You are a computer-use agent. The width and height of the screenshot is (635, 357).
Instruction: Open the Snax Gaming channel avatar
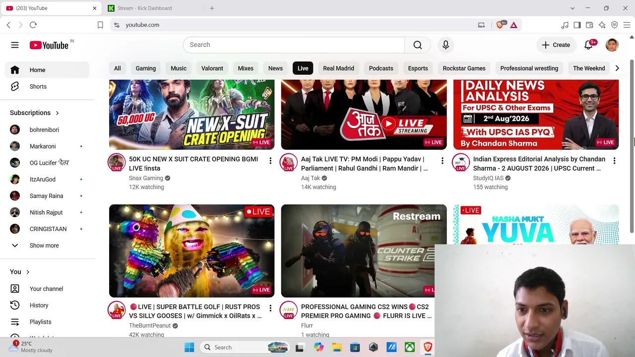[117, 162]
